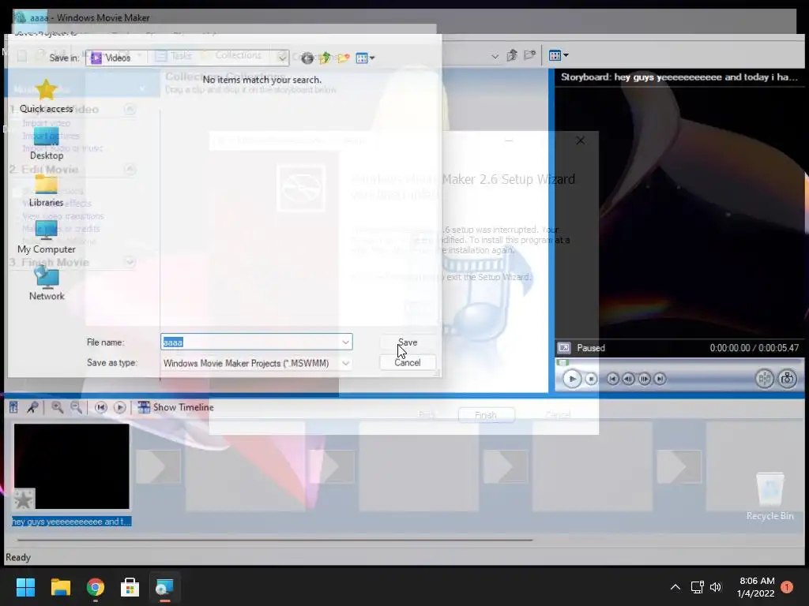Select My Computer in places bar
The width and height of the screenshot is (809, 606).
pos(46,238)
